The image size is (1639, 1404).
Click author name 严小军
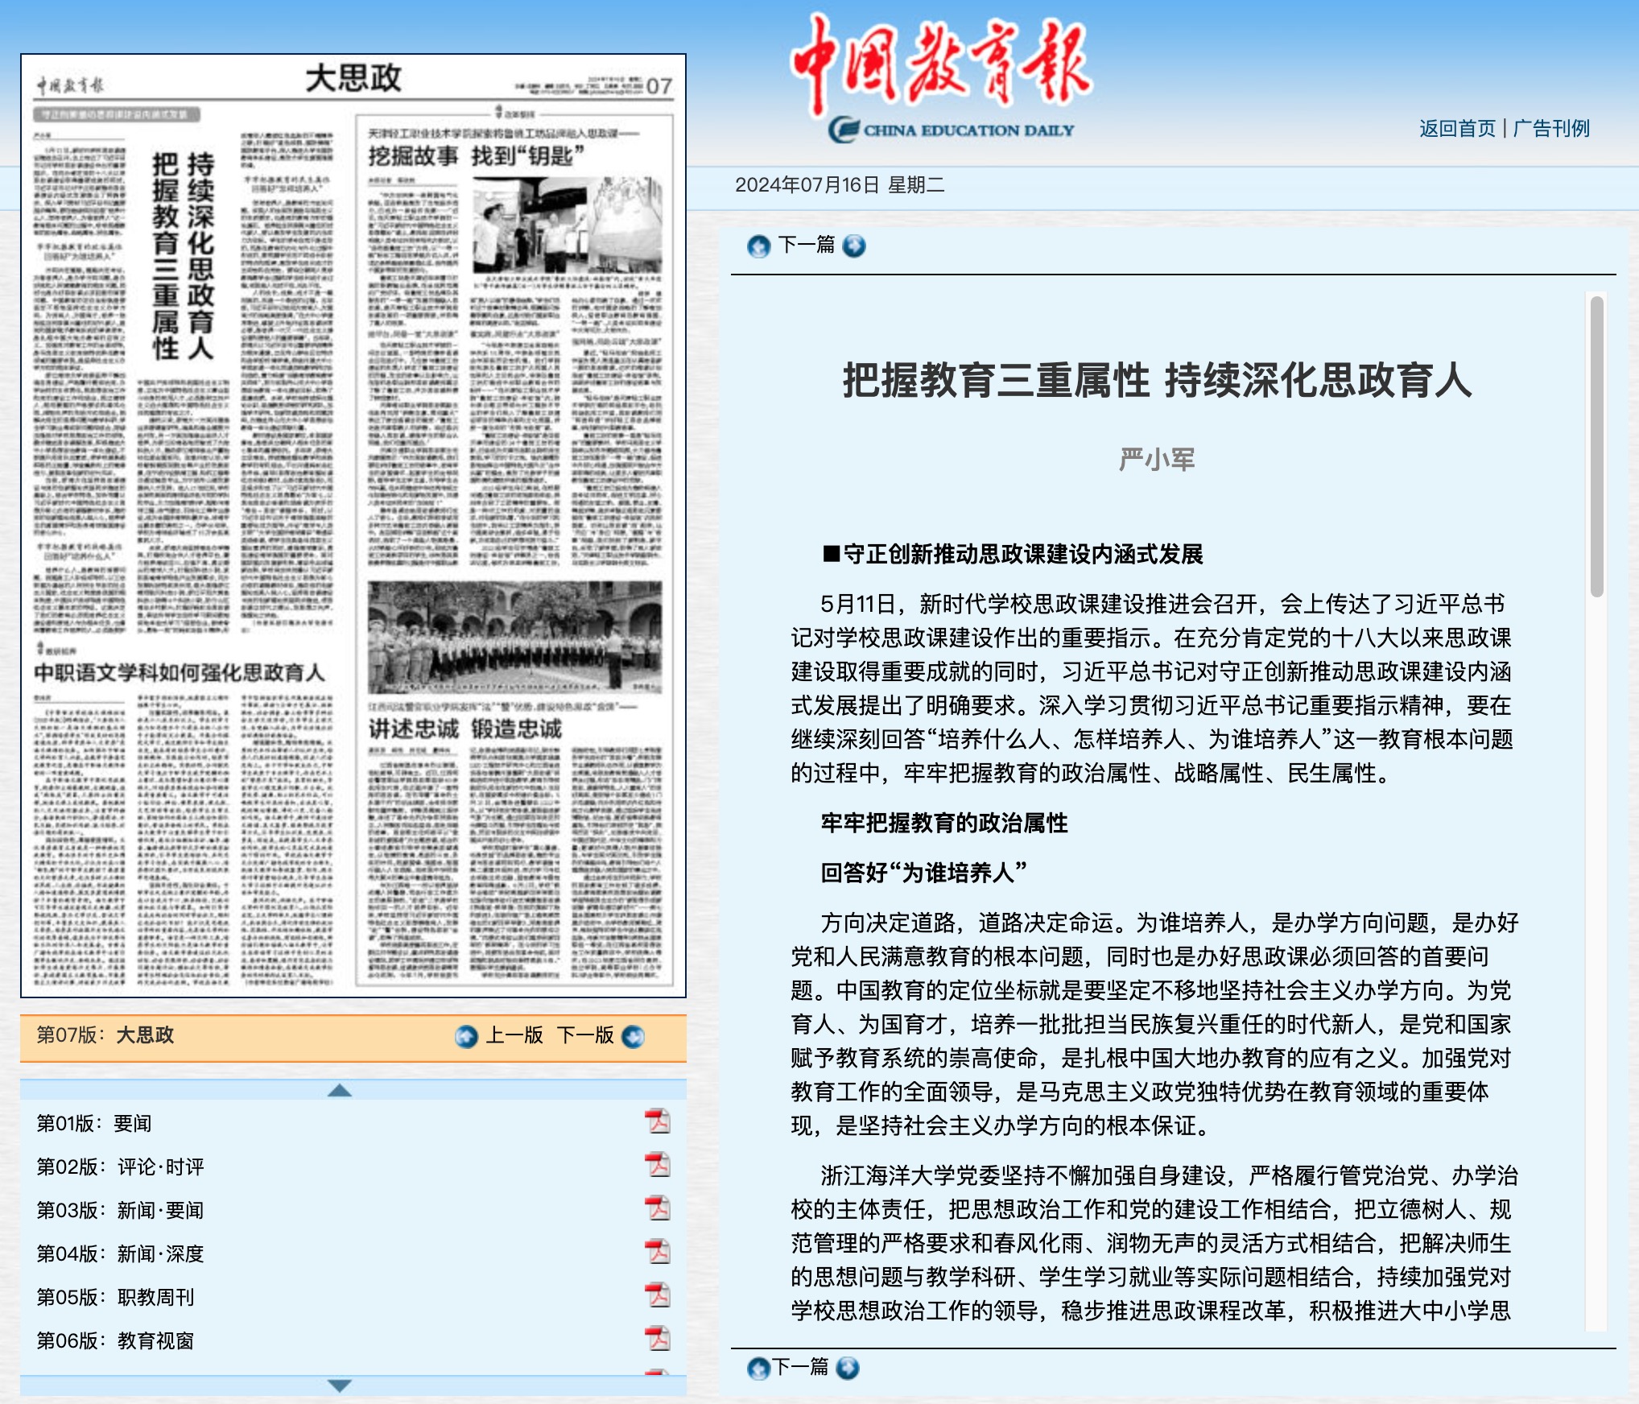pyautogui.click(x=1157, y=460)
